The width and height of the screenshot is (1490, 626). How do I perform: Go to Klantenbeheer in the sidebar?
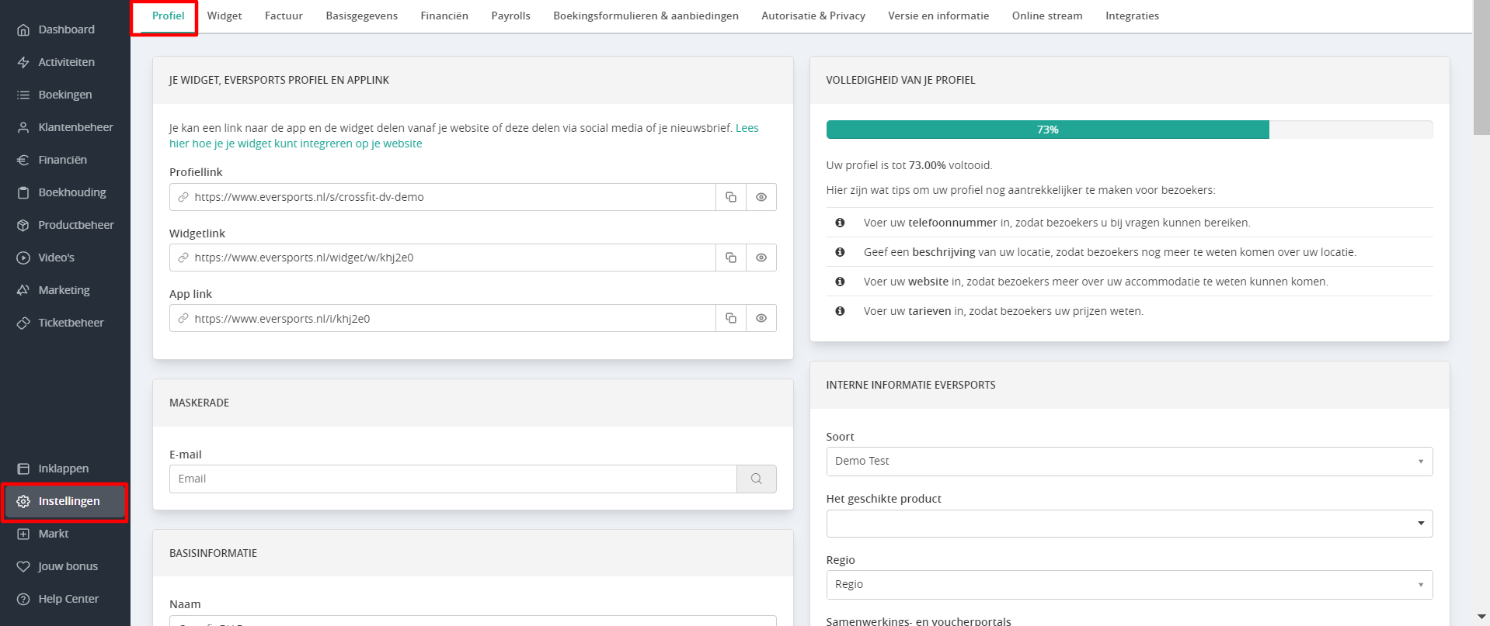65,127
